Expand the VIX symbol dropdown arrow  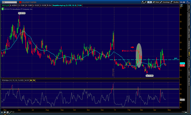[x=18, y=2]
